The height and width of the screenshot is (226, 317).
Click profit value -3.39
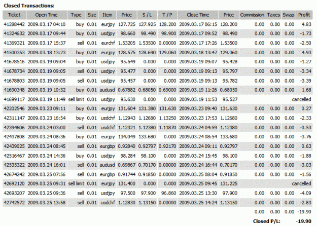305,81
